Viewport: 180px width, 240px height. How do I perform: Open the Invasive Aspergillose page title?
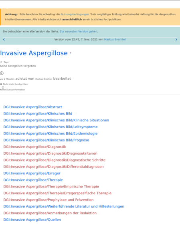[34, 53]
